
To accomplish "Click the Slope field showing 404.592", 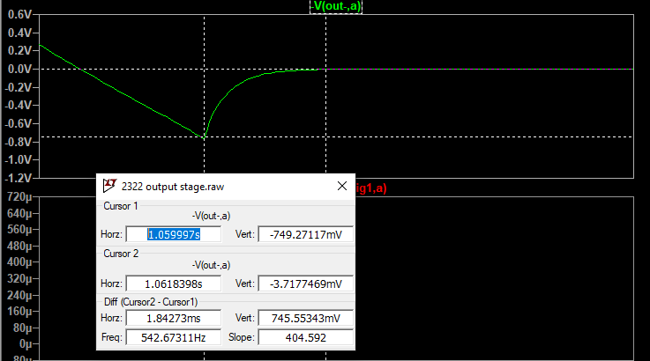I will pos(306,337).
